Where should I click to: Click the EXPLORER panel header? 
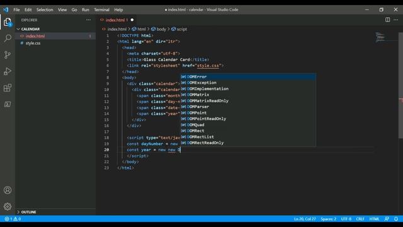tap(30, 20)
